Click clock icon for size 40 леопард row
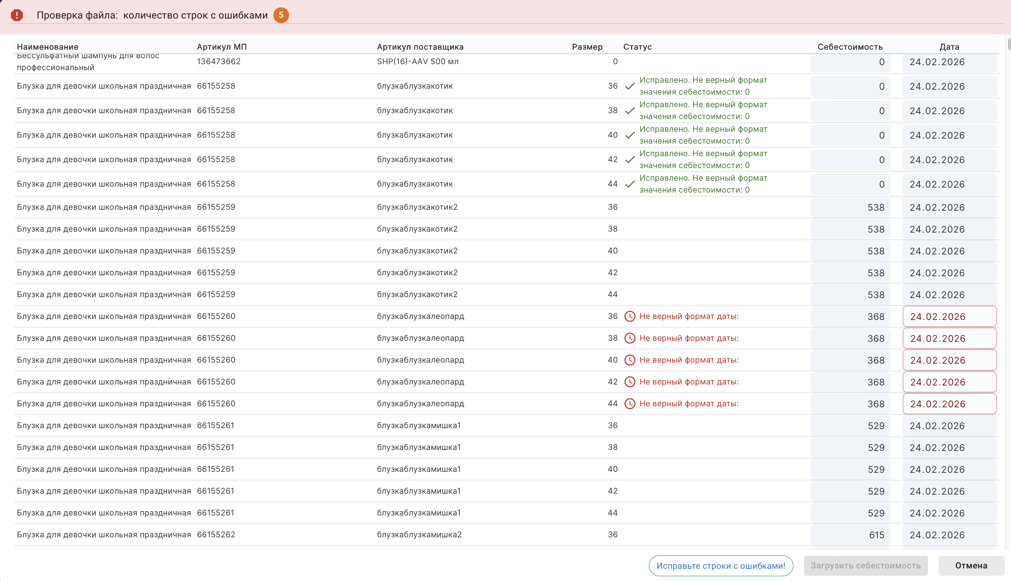The image size is (1011, 581). [629, 360]
